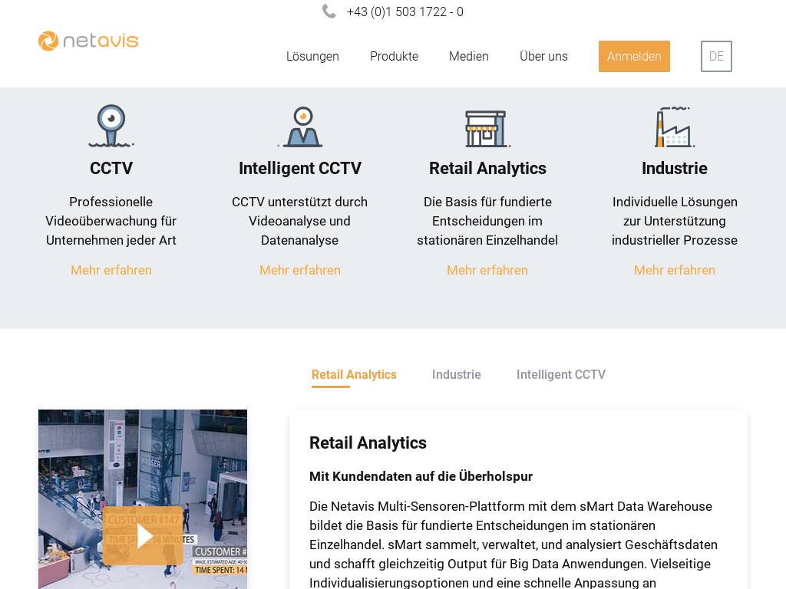Click the Netavis logo
This screenshot has width=786, height=589.
pyautogui.click(x=88, y=41)
